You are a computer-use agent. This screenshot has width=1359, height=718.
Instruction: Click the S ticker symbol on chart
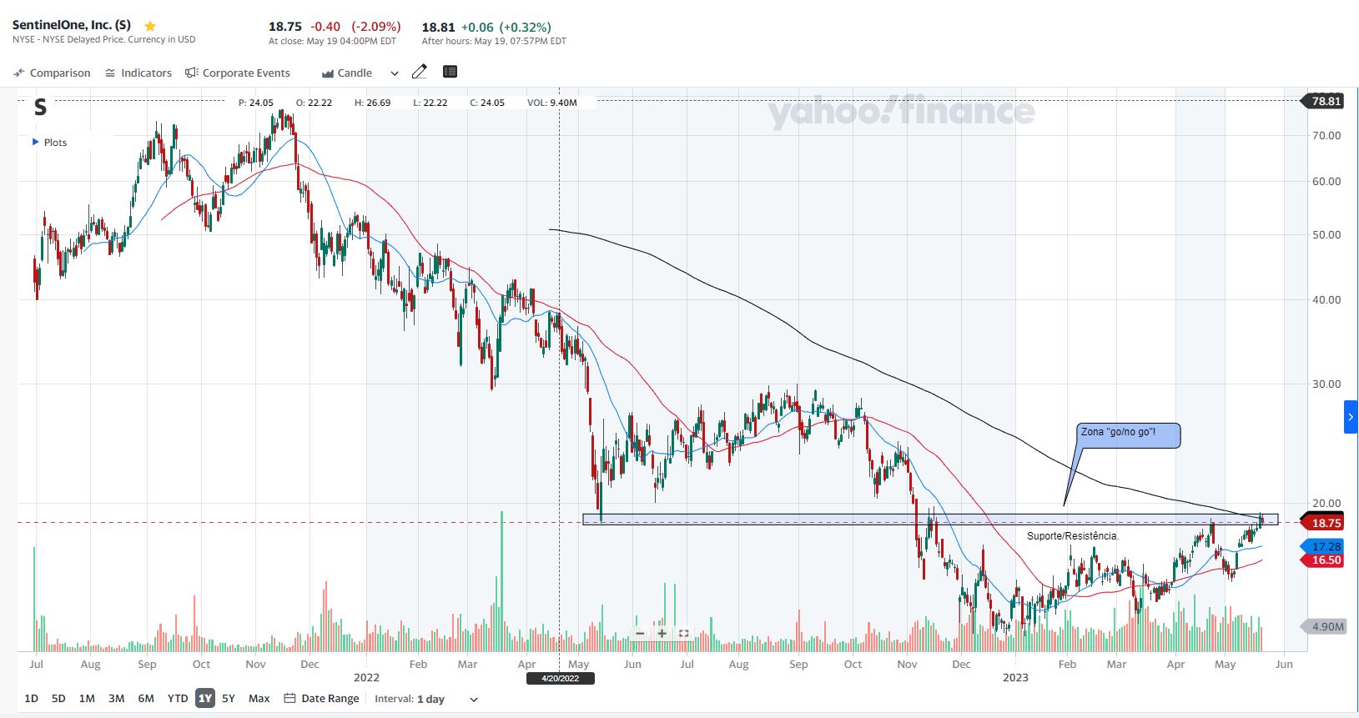tap(40, 107)
